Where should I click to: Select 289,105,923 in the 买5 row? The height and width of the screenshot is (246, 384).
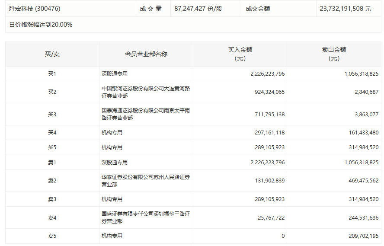(x=270, y=147)
